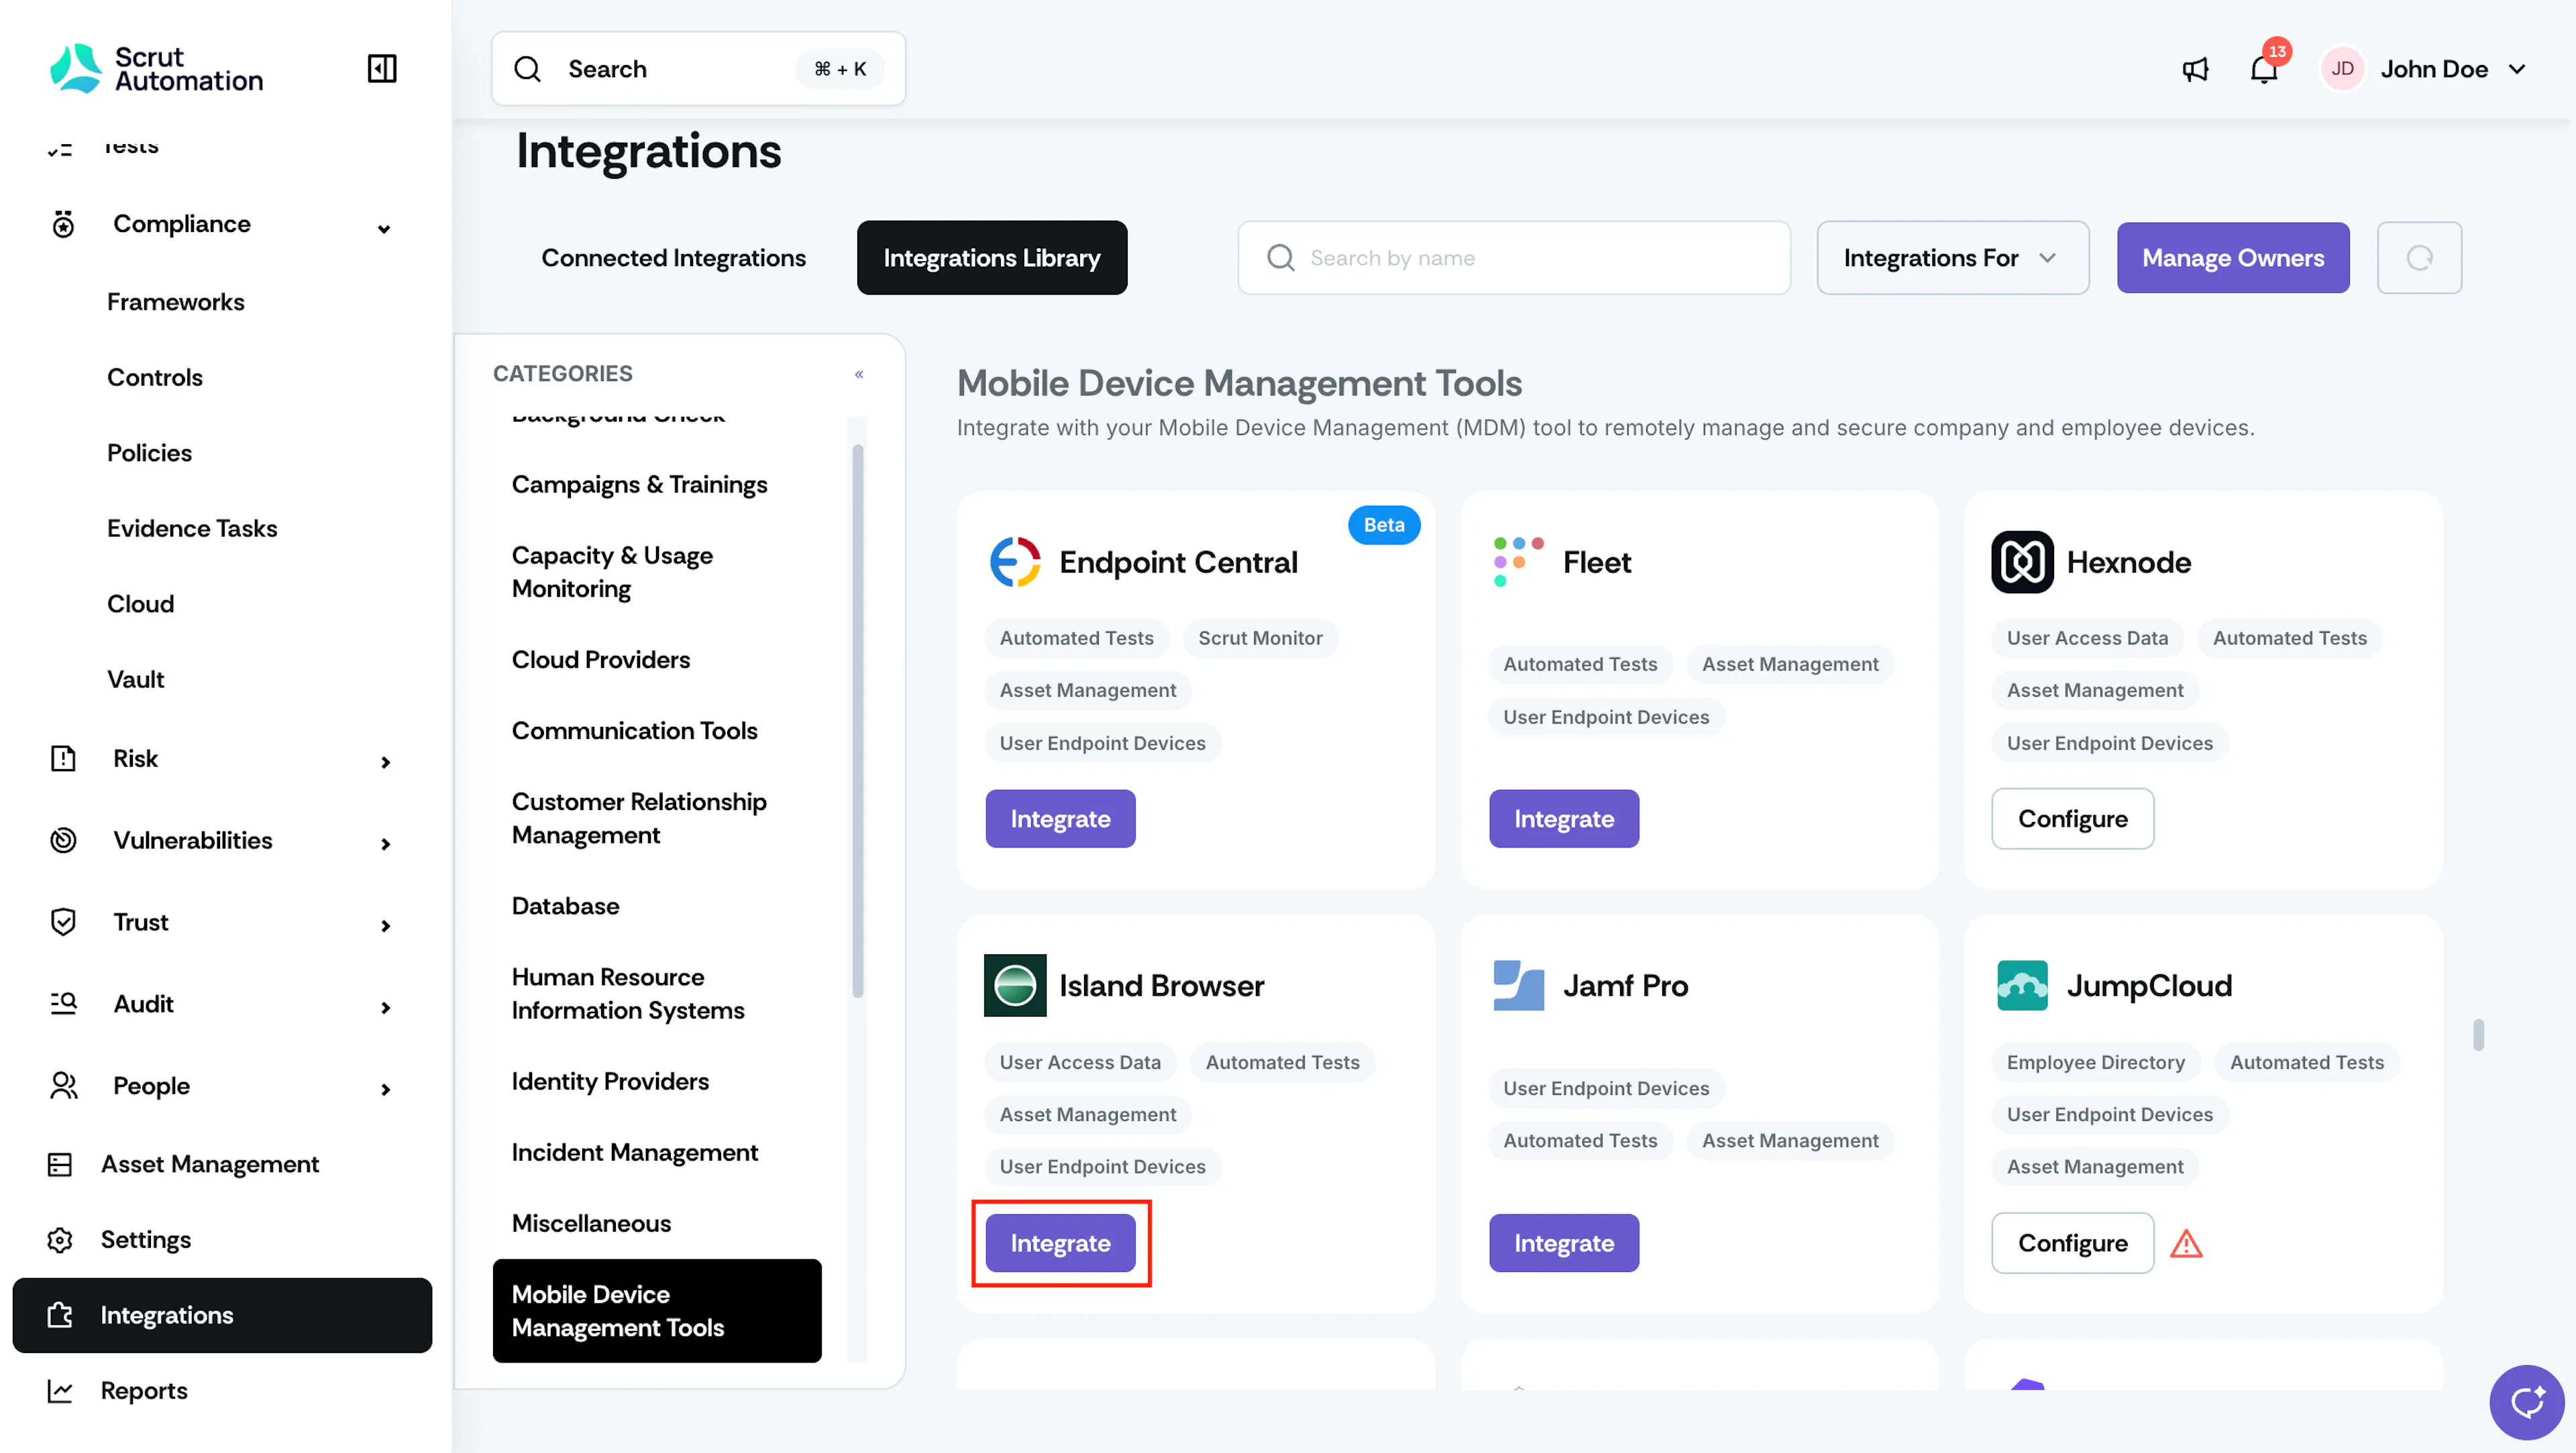Click the search magnifier icon in top bar

(527, 69)
